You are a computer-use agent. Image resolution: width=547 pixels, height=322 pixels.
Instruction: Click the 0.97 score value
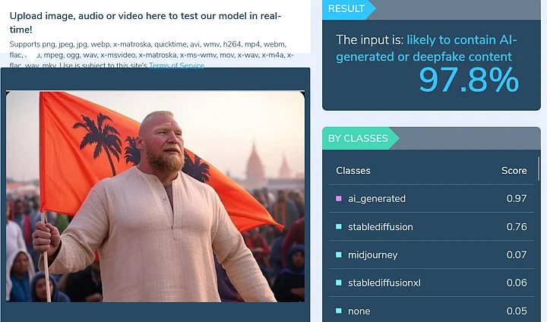pos(517,198)
